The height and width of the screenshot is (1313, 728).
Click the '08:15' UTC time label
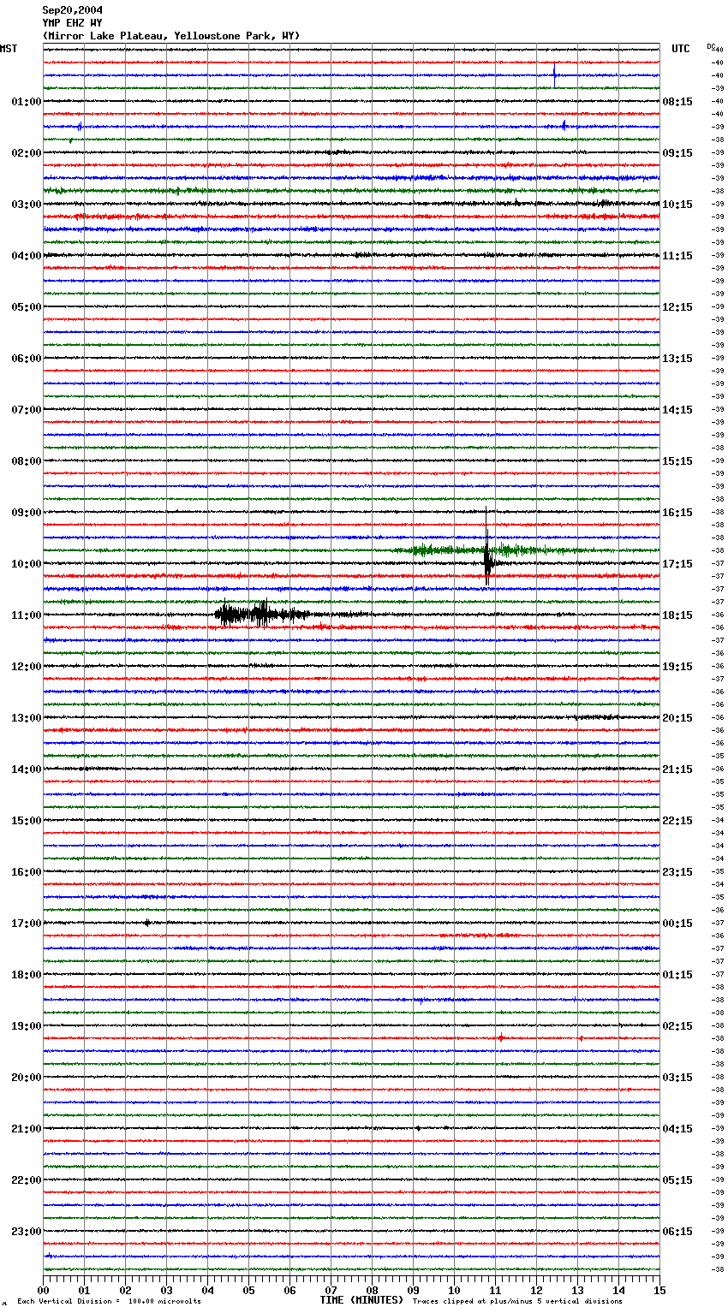[677, 102]
